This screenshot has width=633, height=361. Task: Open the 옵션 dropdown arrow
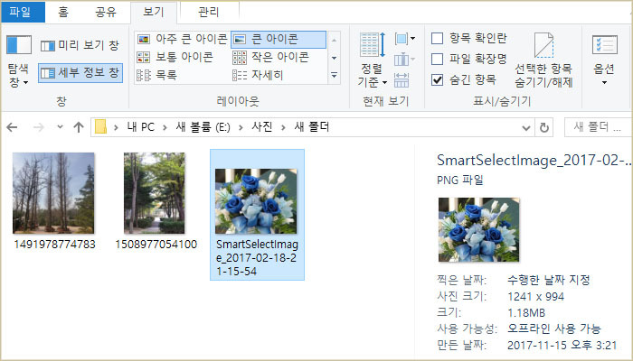(604, 83)
